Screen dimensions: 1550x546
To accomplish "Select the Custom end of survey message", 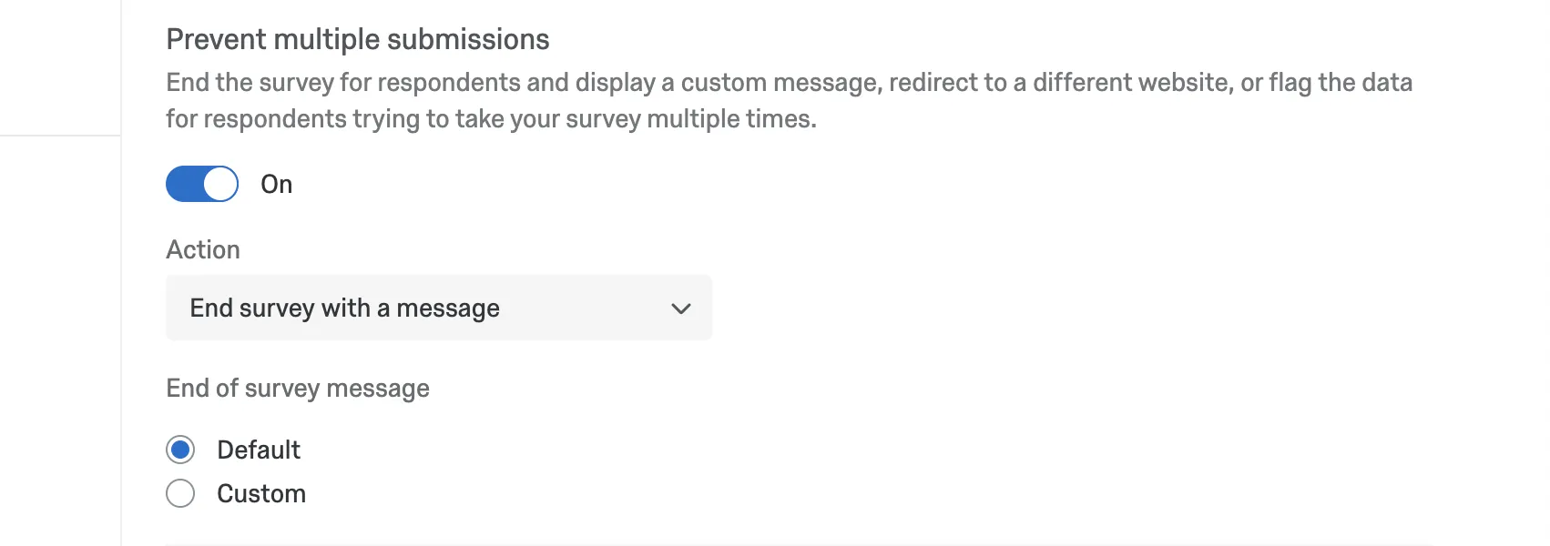I will pos(180,493).
